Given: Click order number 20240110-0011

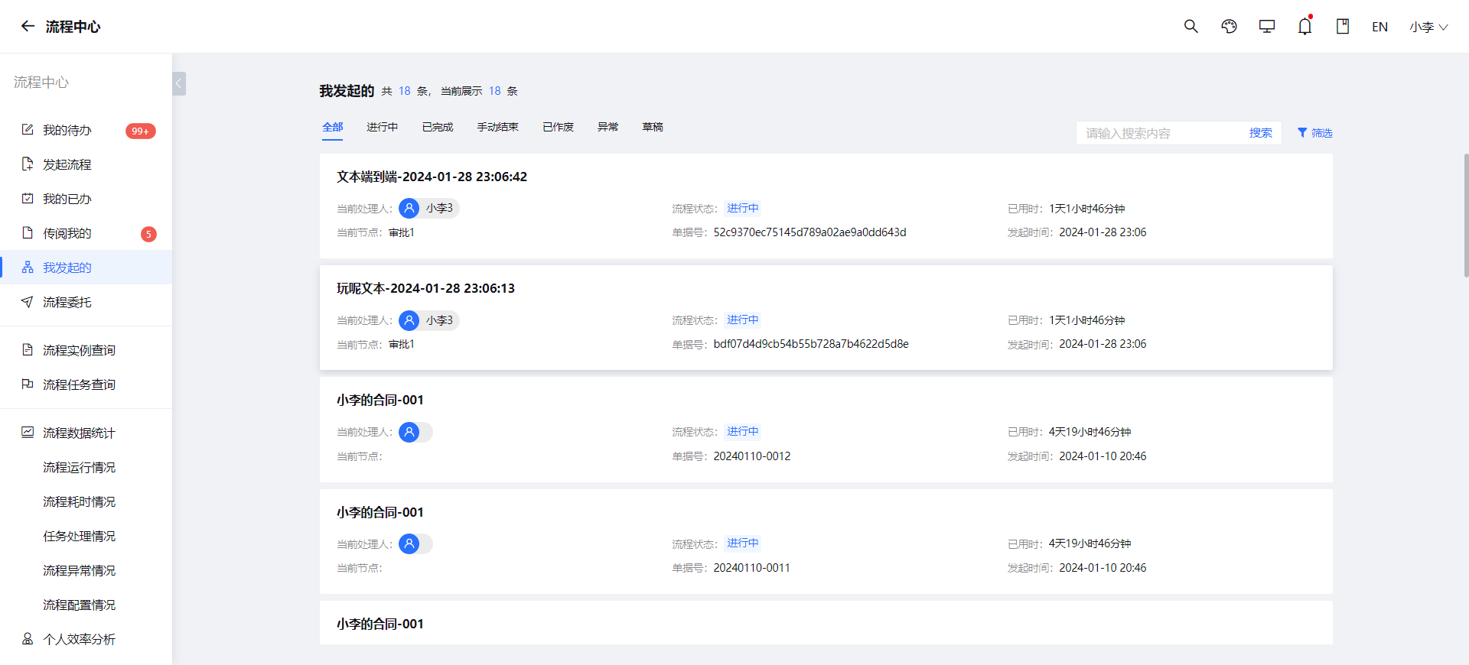Looking at the screenshot, I should click(x=751, y=568).
